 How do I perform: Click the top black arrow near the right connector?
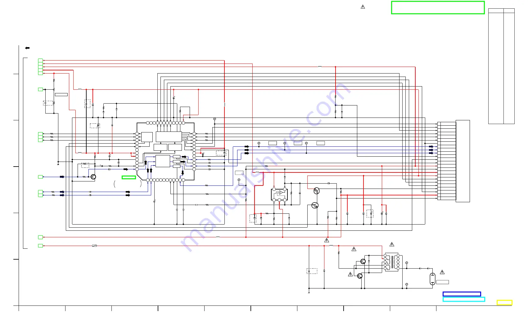click(431, 146)
